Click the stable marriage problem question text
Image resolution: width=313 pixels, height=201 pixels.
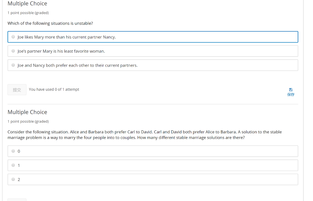pyautogui.click(x=144, y=135)
